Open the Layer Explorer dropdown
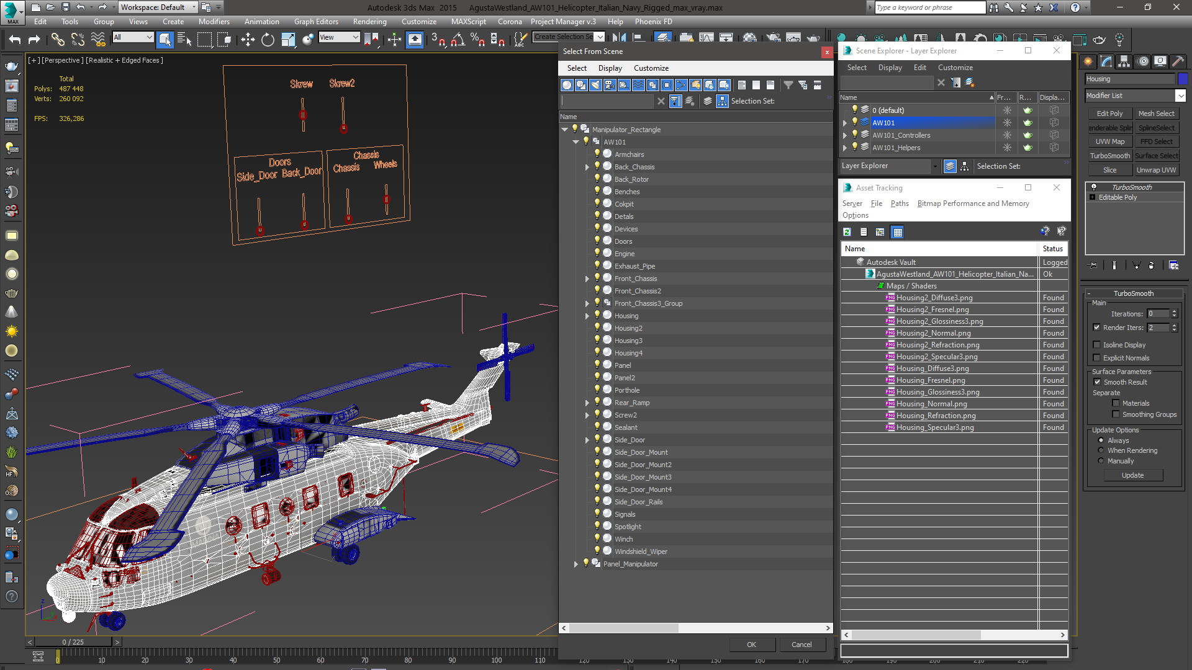 [935, 166]
